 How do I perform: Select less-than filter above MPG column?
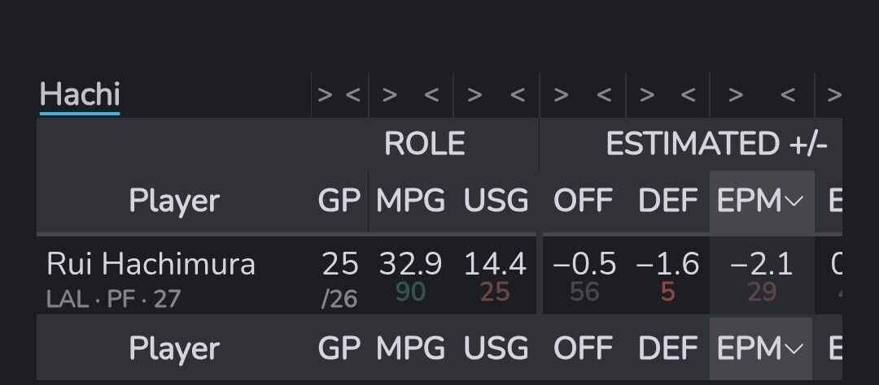431,96
